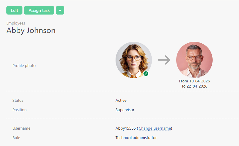
Task: Click the Active status value
Action: 121,101
